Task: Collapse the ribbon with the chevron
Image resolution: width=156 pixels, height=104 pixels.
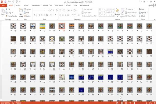Action: (154, 19)
